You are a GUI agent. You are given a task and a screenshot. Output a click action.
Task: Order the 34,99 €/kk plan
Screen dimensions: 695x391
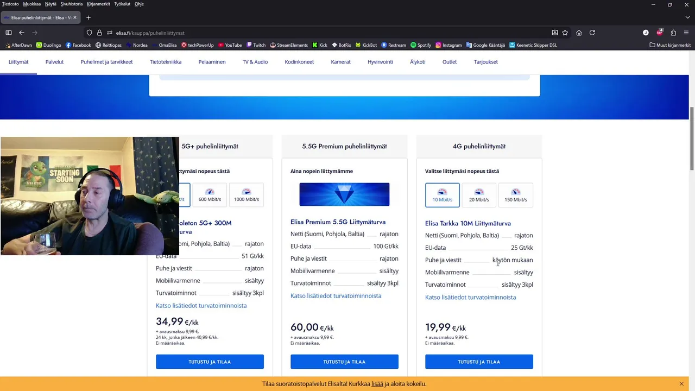[210, 362]
